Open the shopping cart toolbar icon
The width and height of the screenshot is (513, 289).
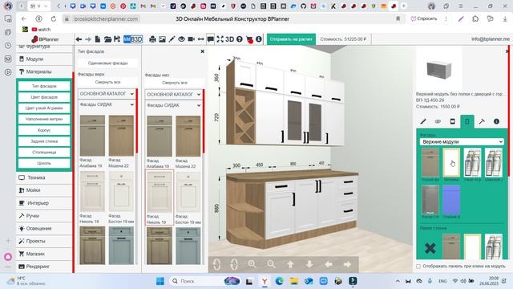coord(249,39)
